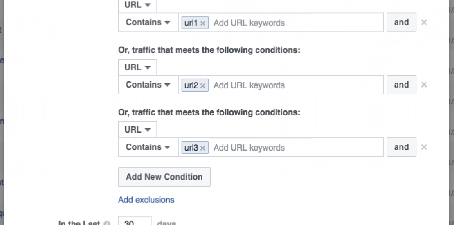
Task: Expand the URL dropdown above url3
Action: pos(137,130)
